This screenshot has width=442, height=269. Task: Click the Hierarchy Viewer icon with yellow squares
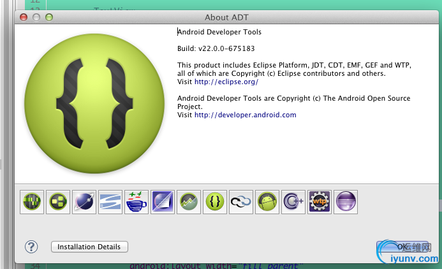58,201
